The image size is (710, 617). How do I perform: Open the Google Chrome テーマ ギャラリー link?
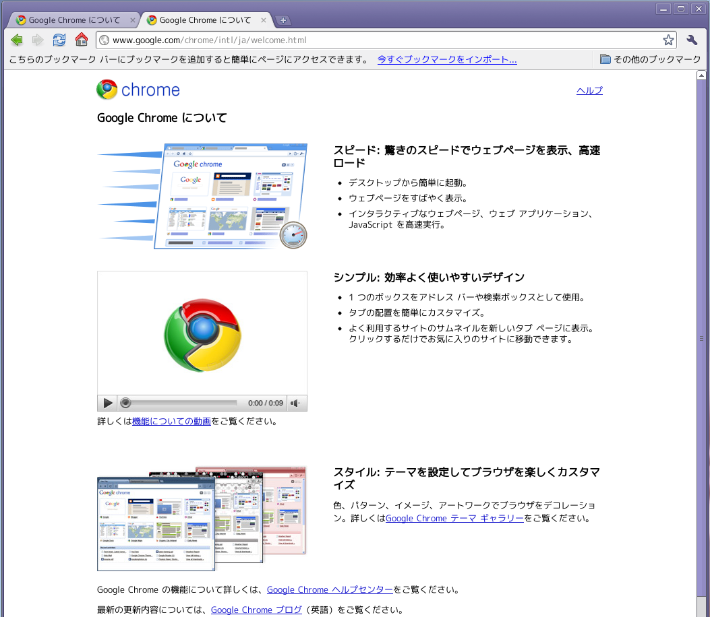pyautogui.click(x=454, y=518)
